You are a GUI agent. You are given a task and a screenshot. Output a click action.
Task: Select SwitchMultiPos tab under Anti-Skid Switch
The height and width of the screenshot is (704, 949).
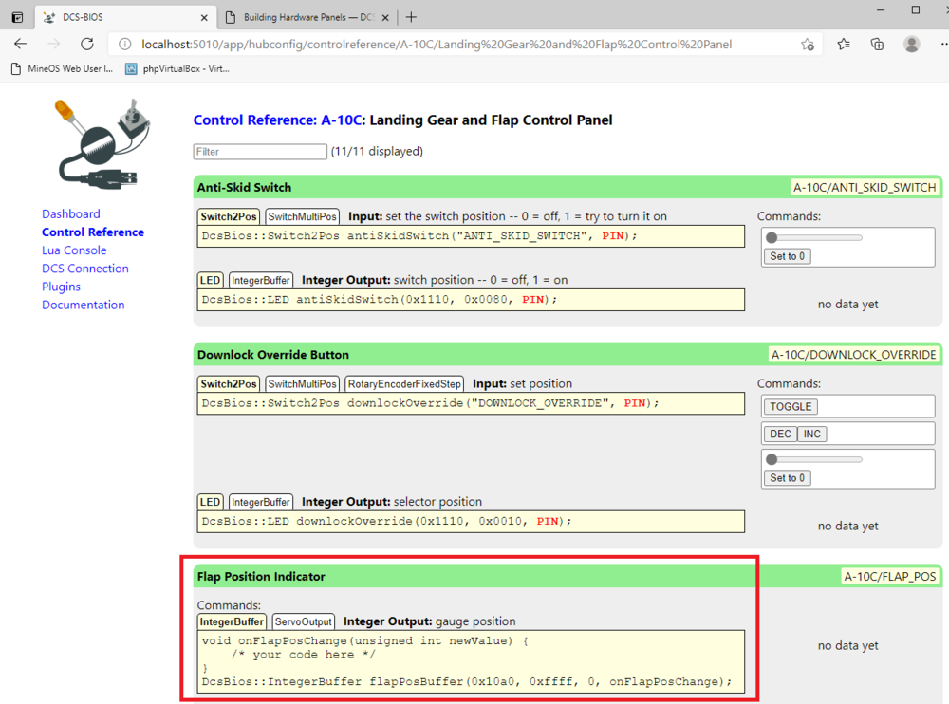pos(302,216)
